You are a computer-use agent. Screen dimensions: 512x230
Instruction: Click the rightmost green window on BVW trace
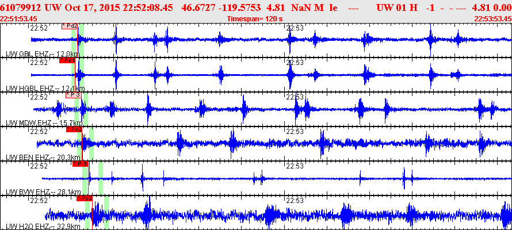(x=101, y=178)
